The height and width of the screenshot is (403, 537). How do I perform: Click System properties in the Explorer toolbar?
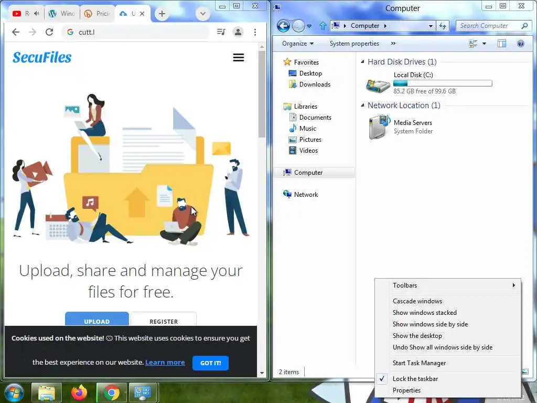(x=354, y=44)
